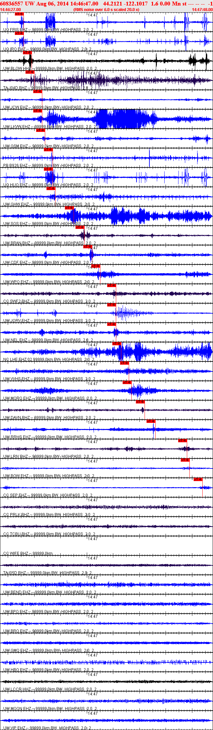Select the red pick marker on UW LRIV trace
The height and width of the screenshot is (730, 213).
183,441
